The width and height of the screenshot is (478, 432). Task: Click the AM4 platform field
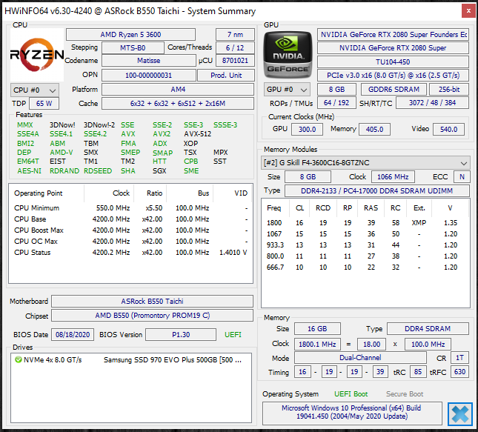[x=178, y=90]
